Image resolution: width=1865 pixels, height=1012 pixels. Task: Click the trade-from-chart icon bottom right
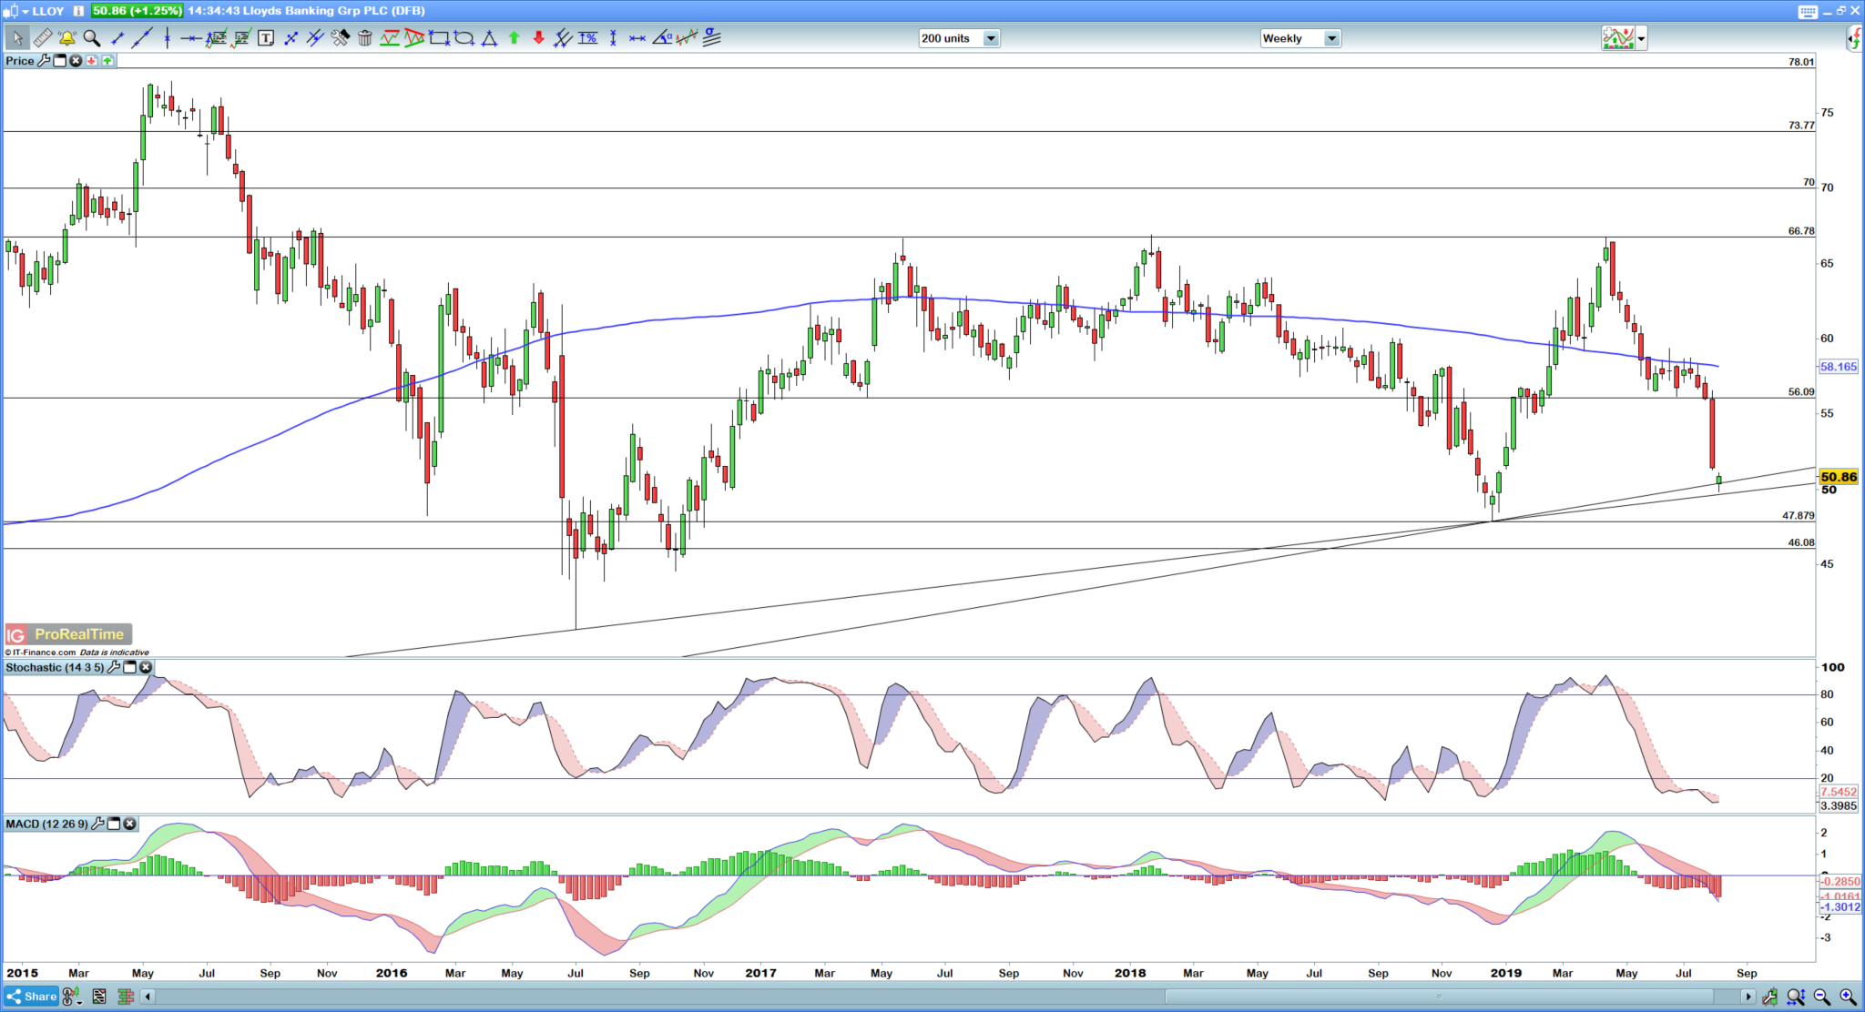click(x=1769, y=997)
